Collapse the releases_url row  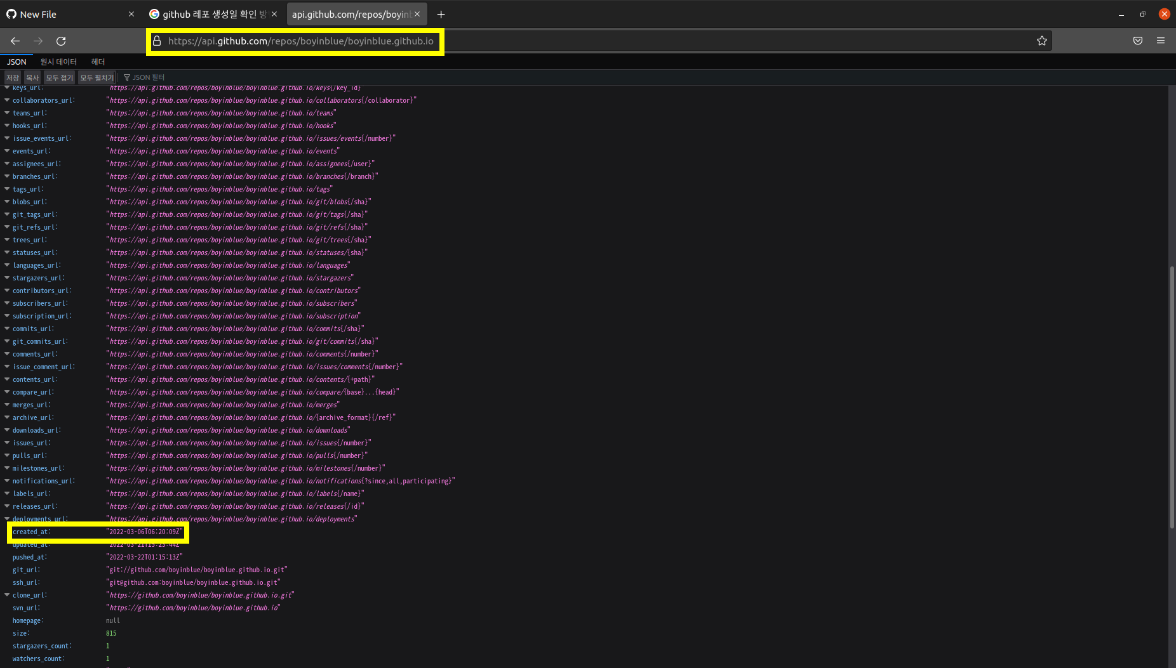pos(7,506)
